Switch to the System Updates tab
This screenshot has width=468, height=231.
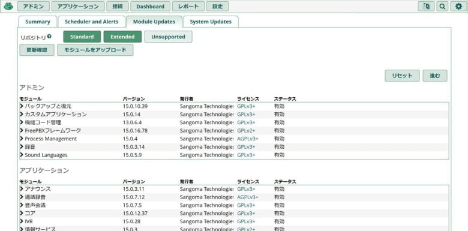pos(211,22)
